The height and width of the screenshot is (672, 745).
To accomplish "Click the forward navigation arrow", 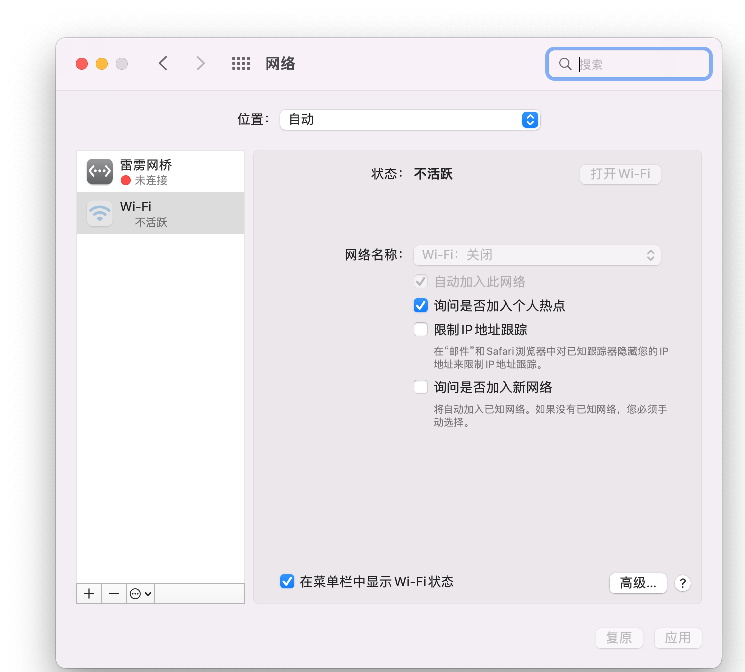I will tap(200, 63).
